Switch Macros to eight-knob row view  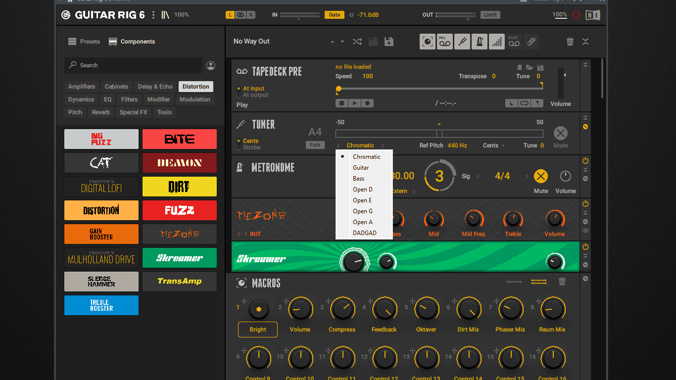[514, 282]
